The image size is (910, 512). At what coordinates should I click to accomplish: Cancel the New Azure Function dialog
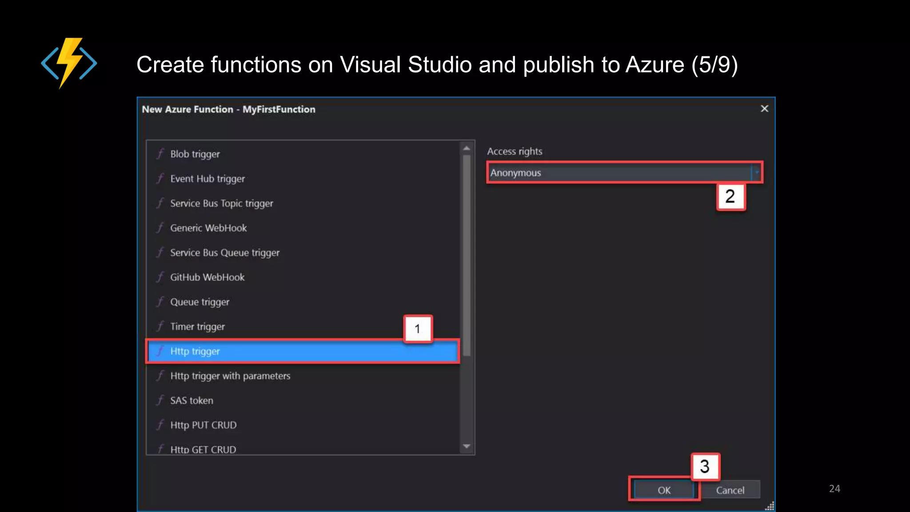[x=730, y=490]
